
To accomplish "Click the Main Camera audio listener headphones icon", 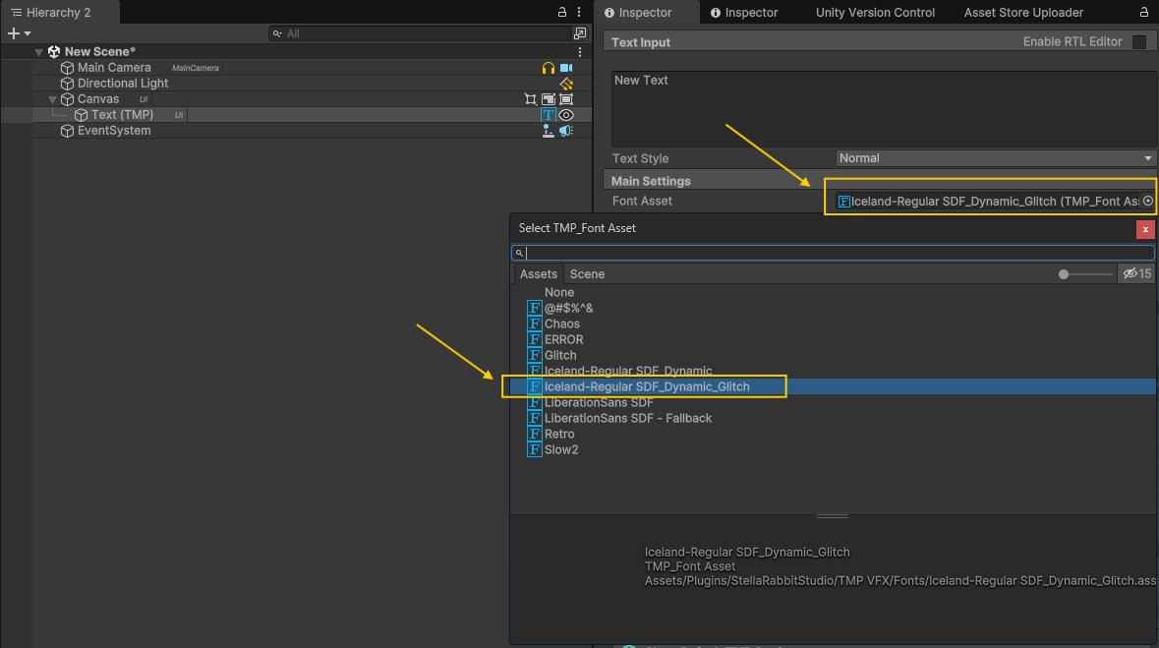I will 549,68.
